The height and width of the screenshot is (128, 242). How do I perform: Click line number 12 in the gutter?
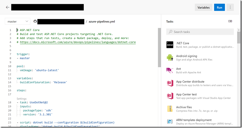tap(10, 74)
